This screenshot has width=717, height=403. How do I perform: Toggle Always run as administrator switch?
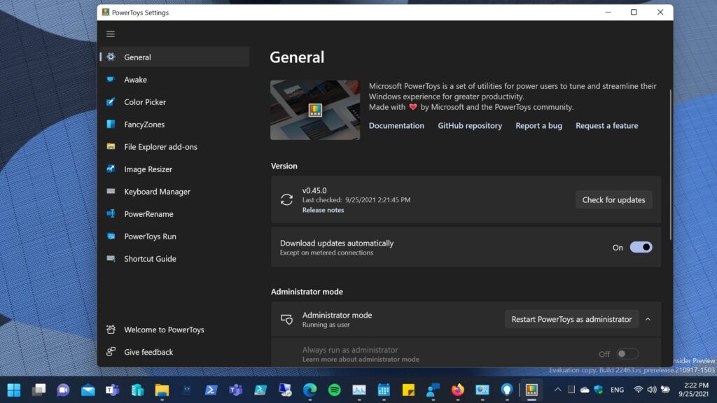pos(627,354)
